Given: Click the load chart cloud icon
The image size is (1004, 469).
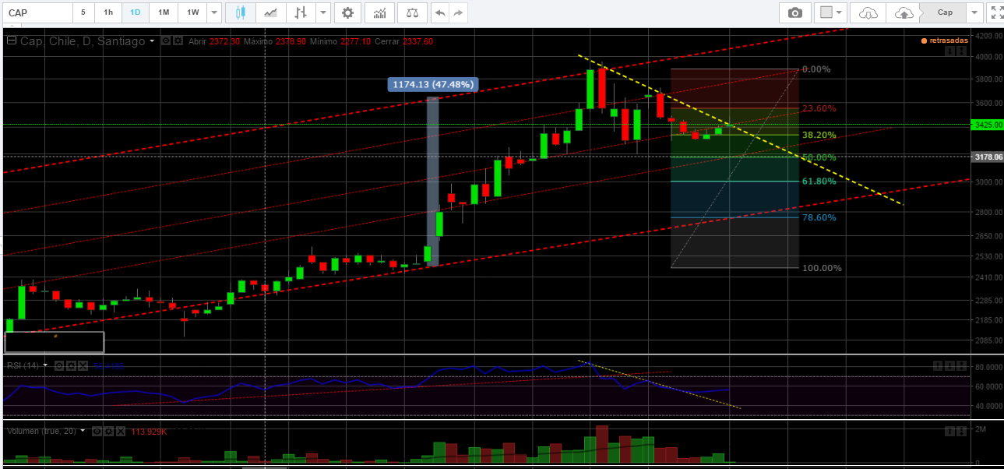Looking at the screenshot, I should pos(868,12).
